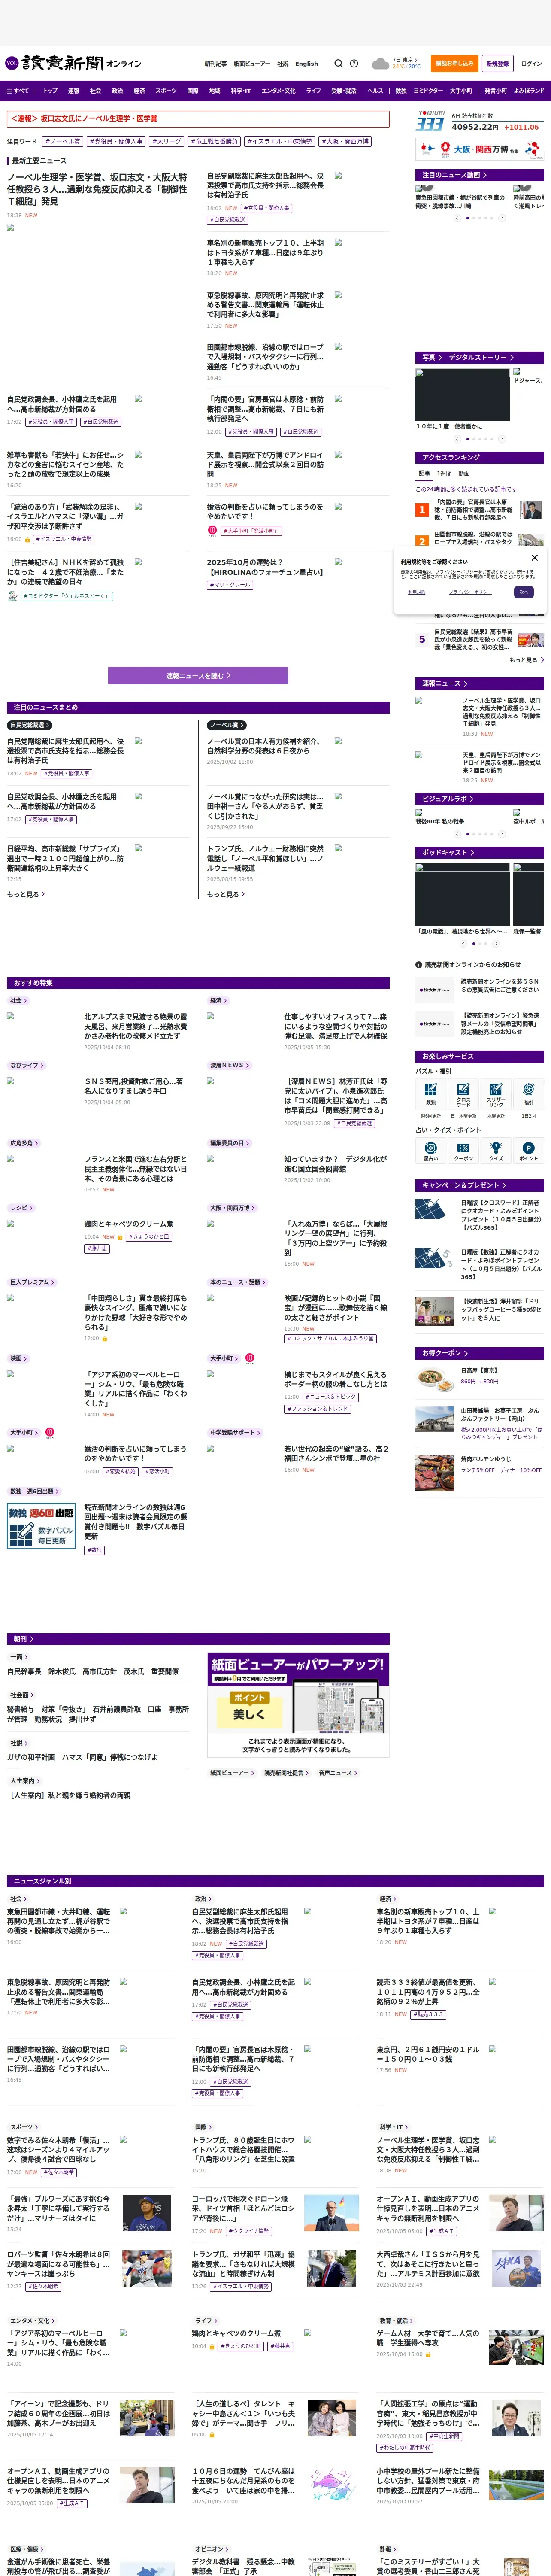Click the help question mark icon in header

[354, 63]
